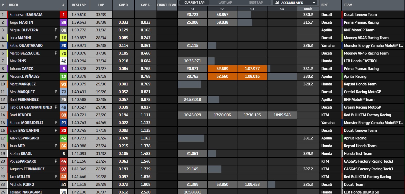Click Viñales' orange S3 time 1:08.016

[x=252, y=76]
